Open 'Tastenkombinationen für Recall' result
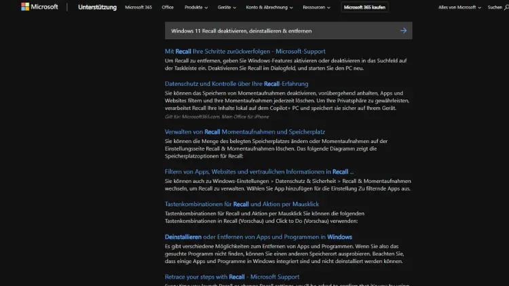 (x=242, y=204)
